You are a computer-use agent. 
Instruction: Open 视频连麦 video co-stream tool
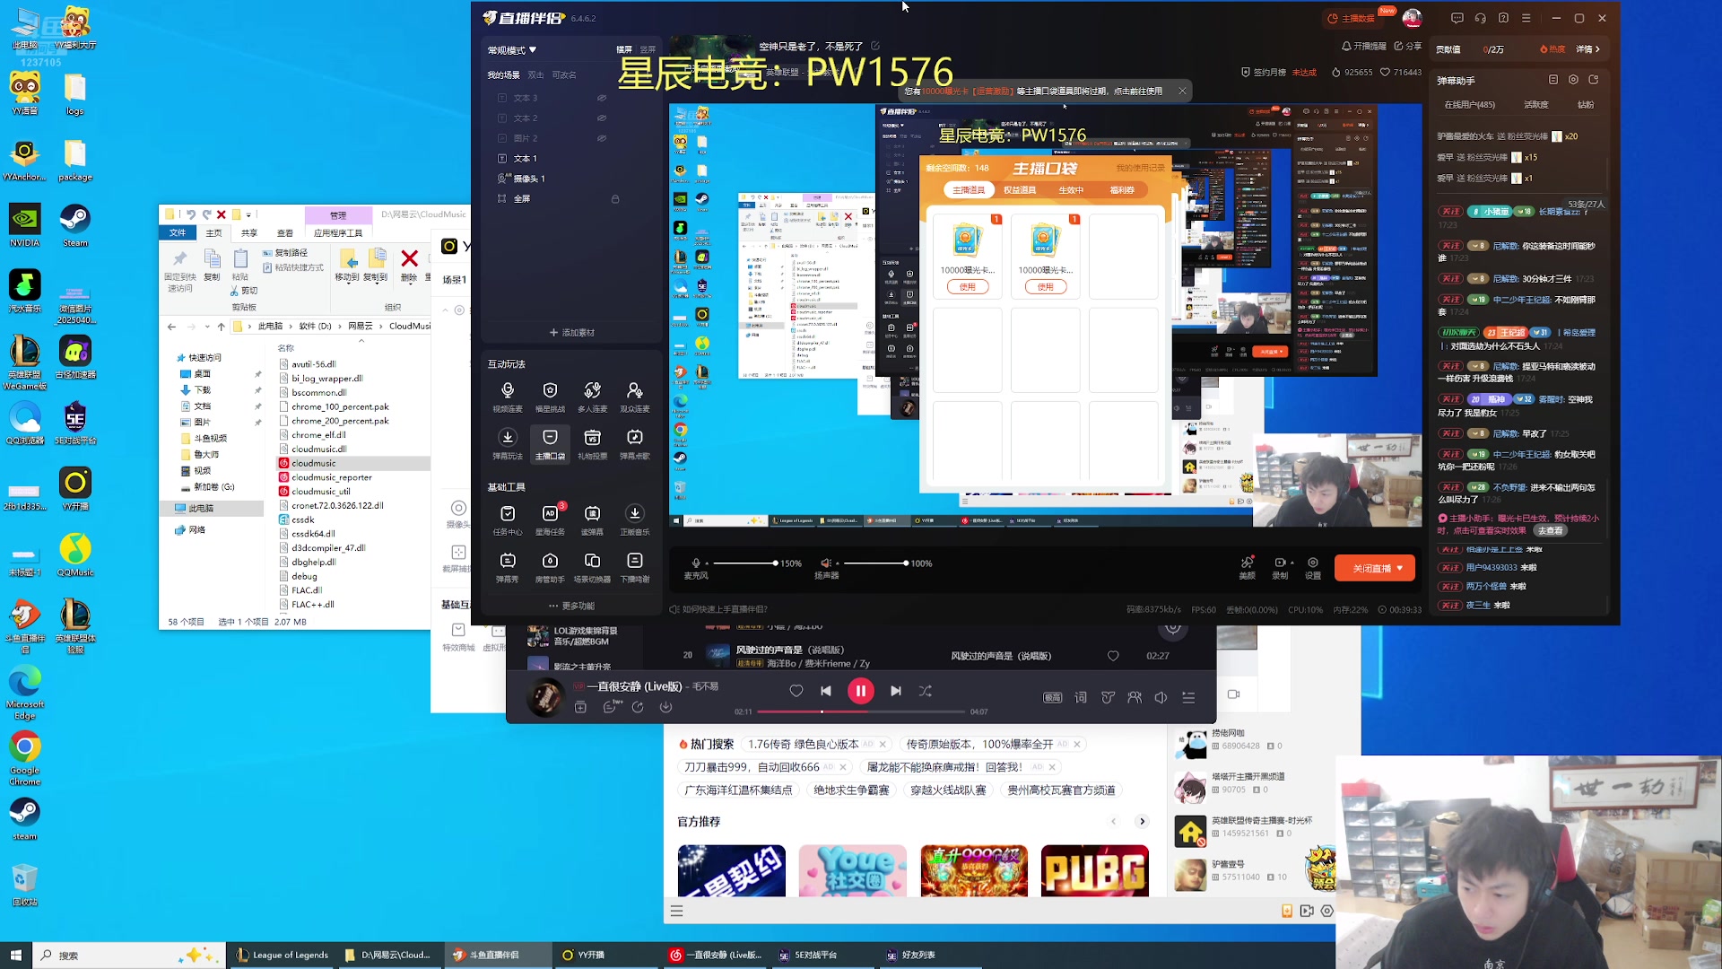point(508,397)
